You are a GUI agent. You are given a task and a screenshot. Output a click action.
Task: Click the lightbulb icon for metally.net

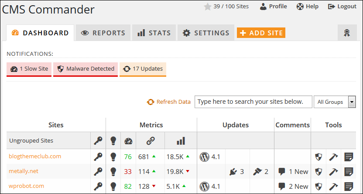(113, 172)
